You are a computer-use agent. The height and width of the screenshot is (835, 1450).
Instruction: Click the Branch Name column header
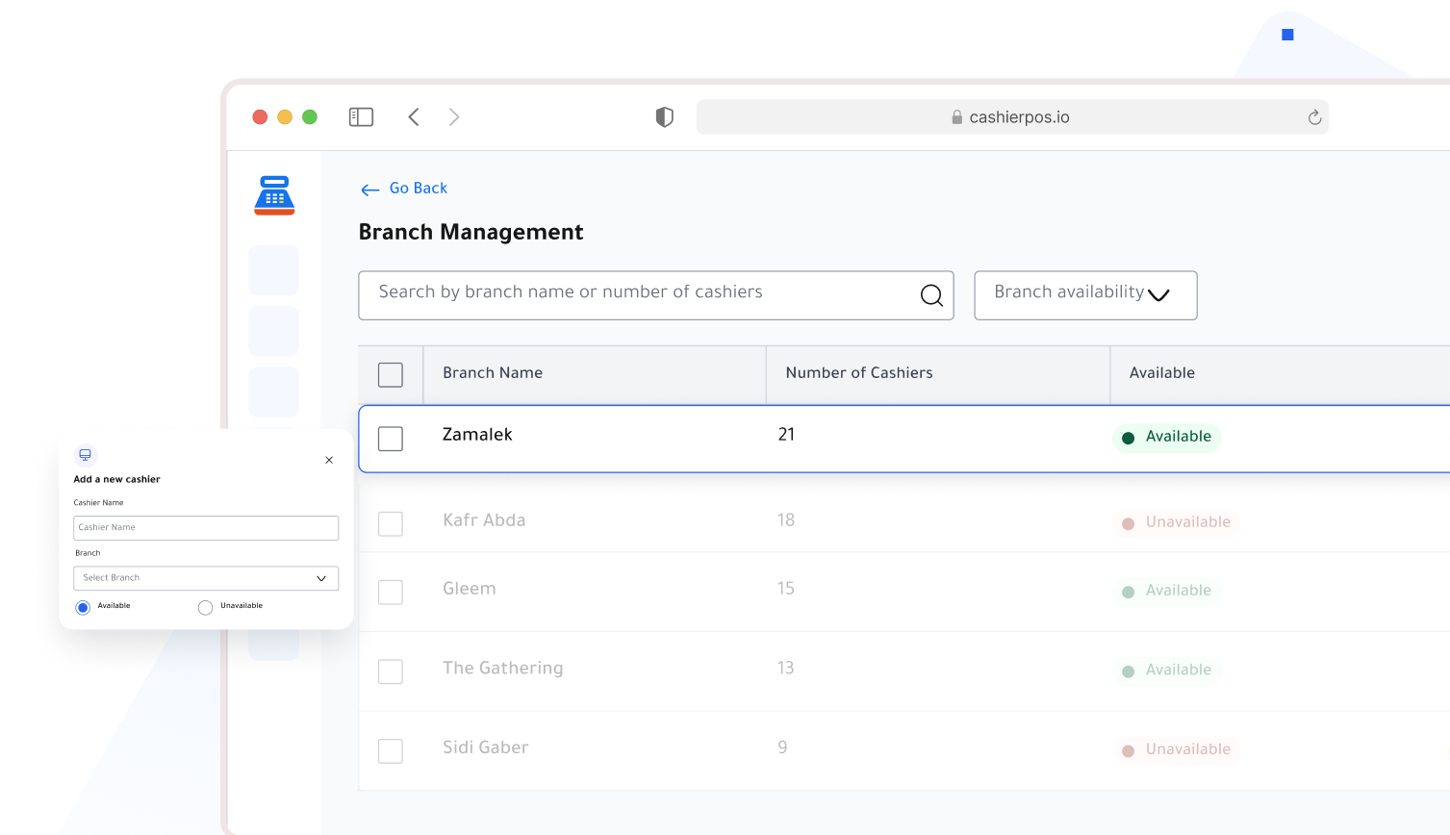tap(493, 373)
